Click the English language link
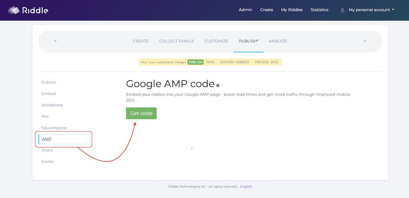The height and width of the screenshot is (198, 409). click(x=246, y=187)
